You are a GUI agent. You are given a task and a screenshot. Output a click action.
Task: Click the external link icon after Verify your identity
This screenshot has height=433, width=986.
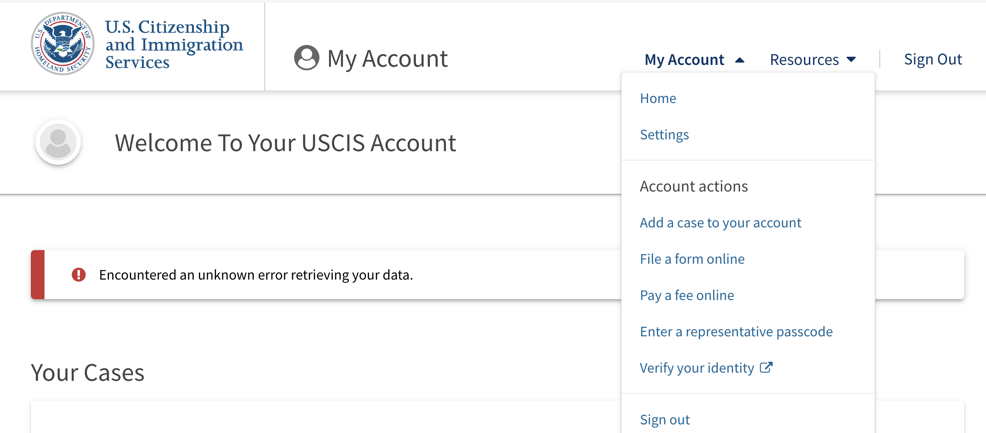(x=766, y=367)
